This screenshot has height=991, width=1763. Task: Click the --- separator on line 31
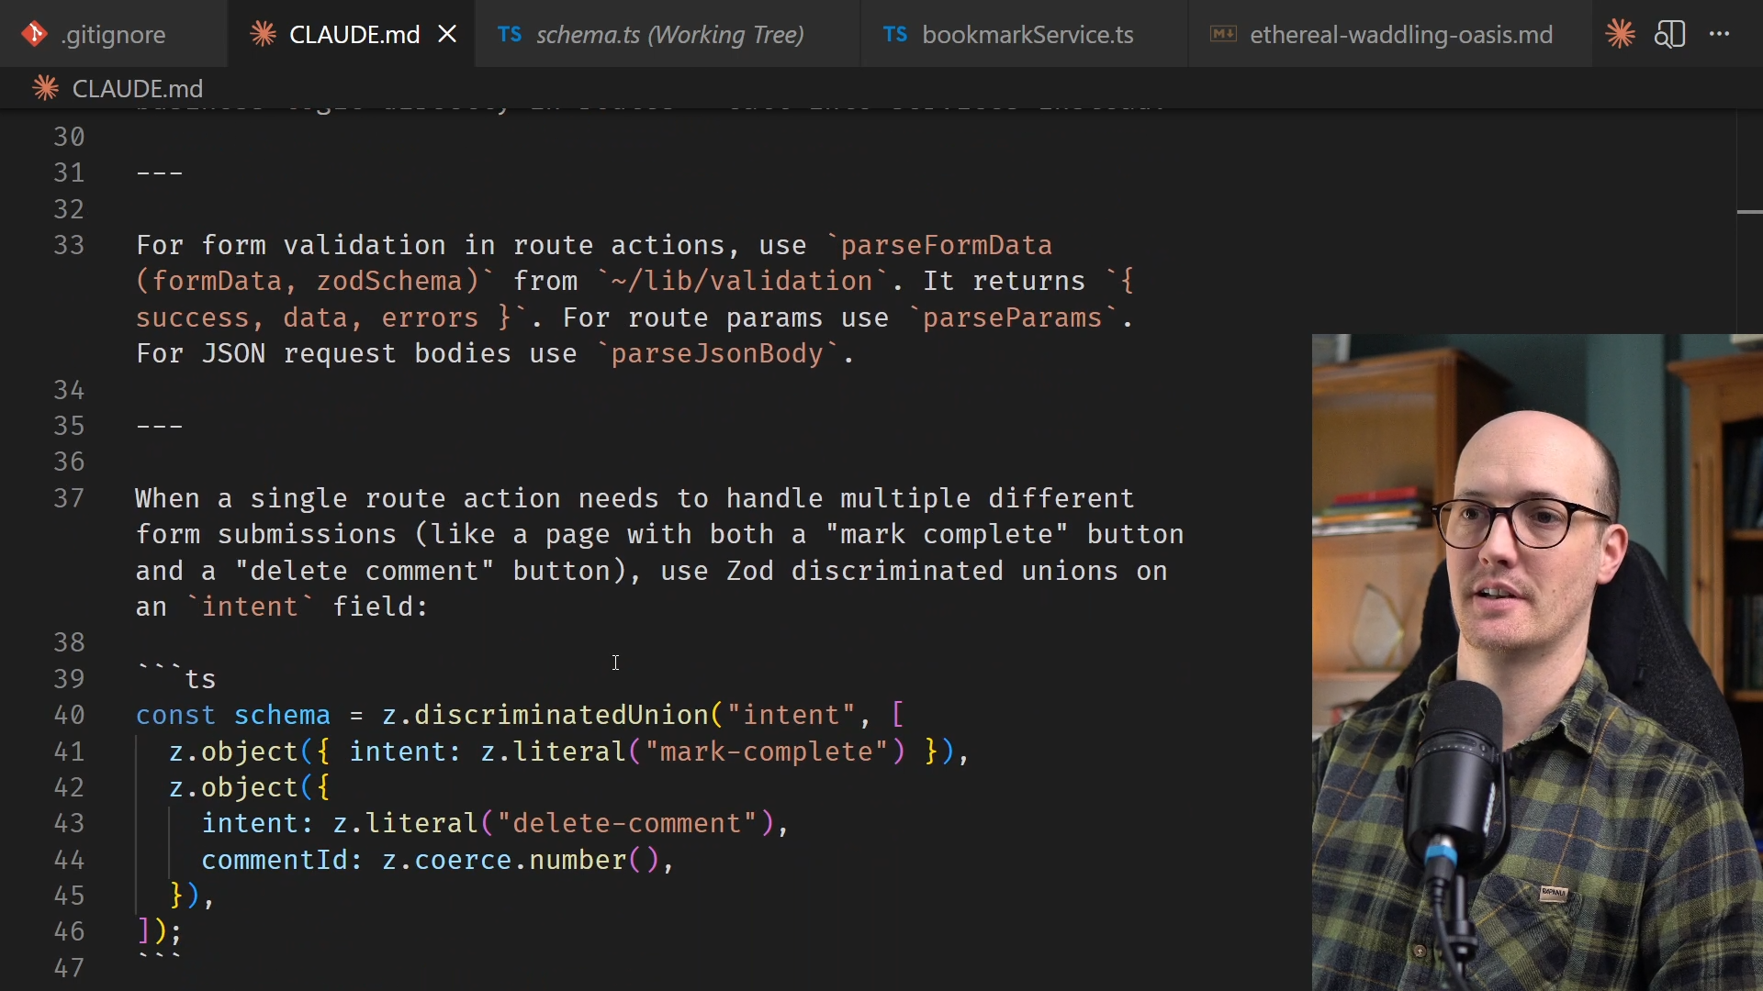pos(160,173)
